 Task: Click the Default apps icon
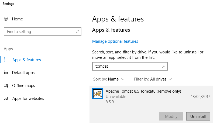coord(6,72)
